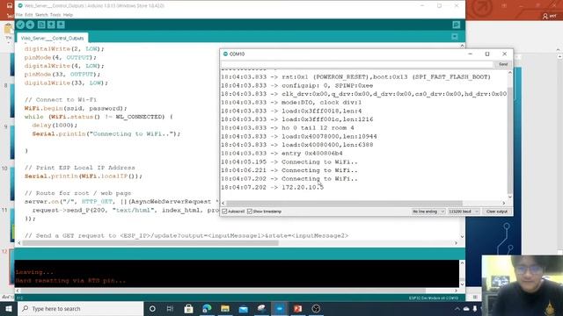Click the taskbar 'Type here to search' box
Image resolution: width=563 pixels, height=316 pixels.
(80, 308)
